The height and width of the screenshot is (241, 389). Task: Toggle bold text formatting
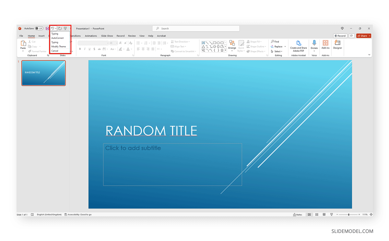point(80,49)
